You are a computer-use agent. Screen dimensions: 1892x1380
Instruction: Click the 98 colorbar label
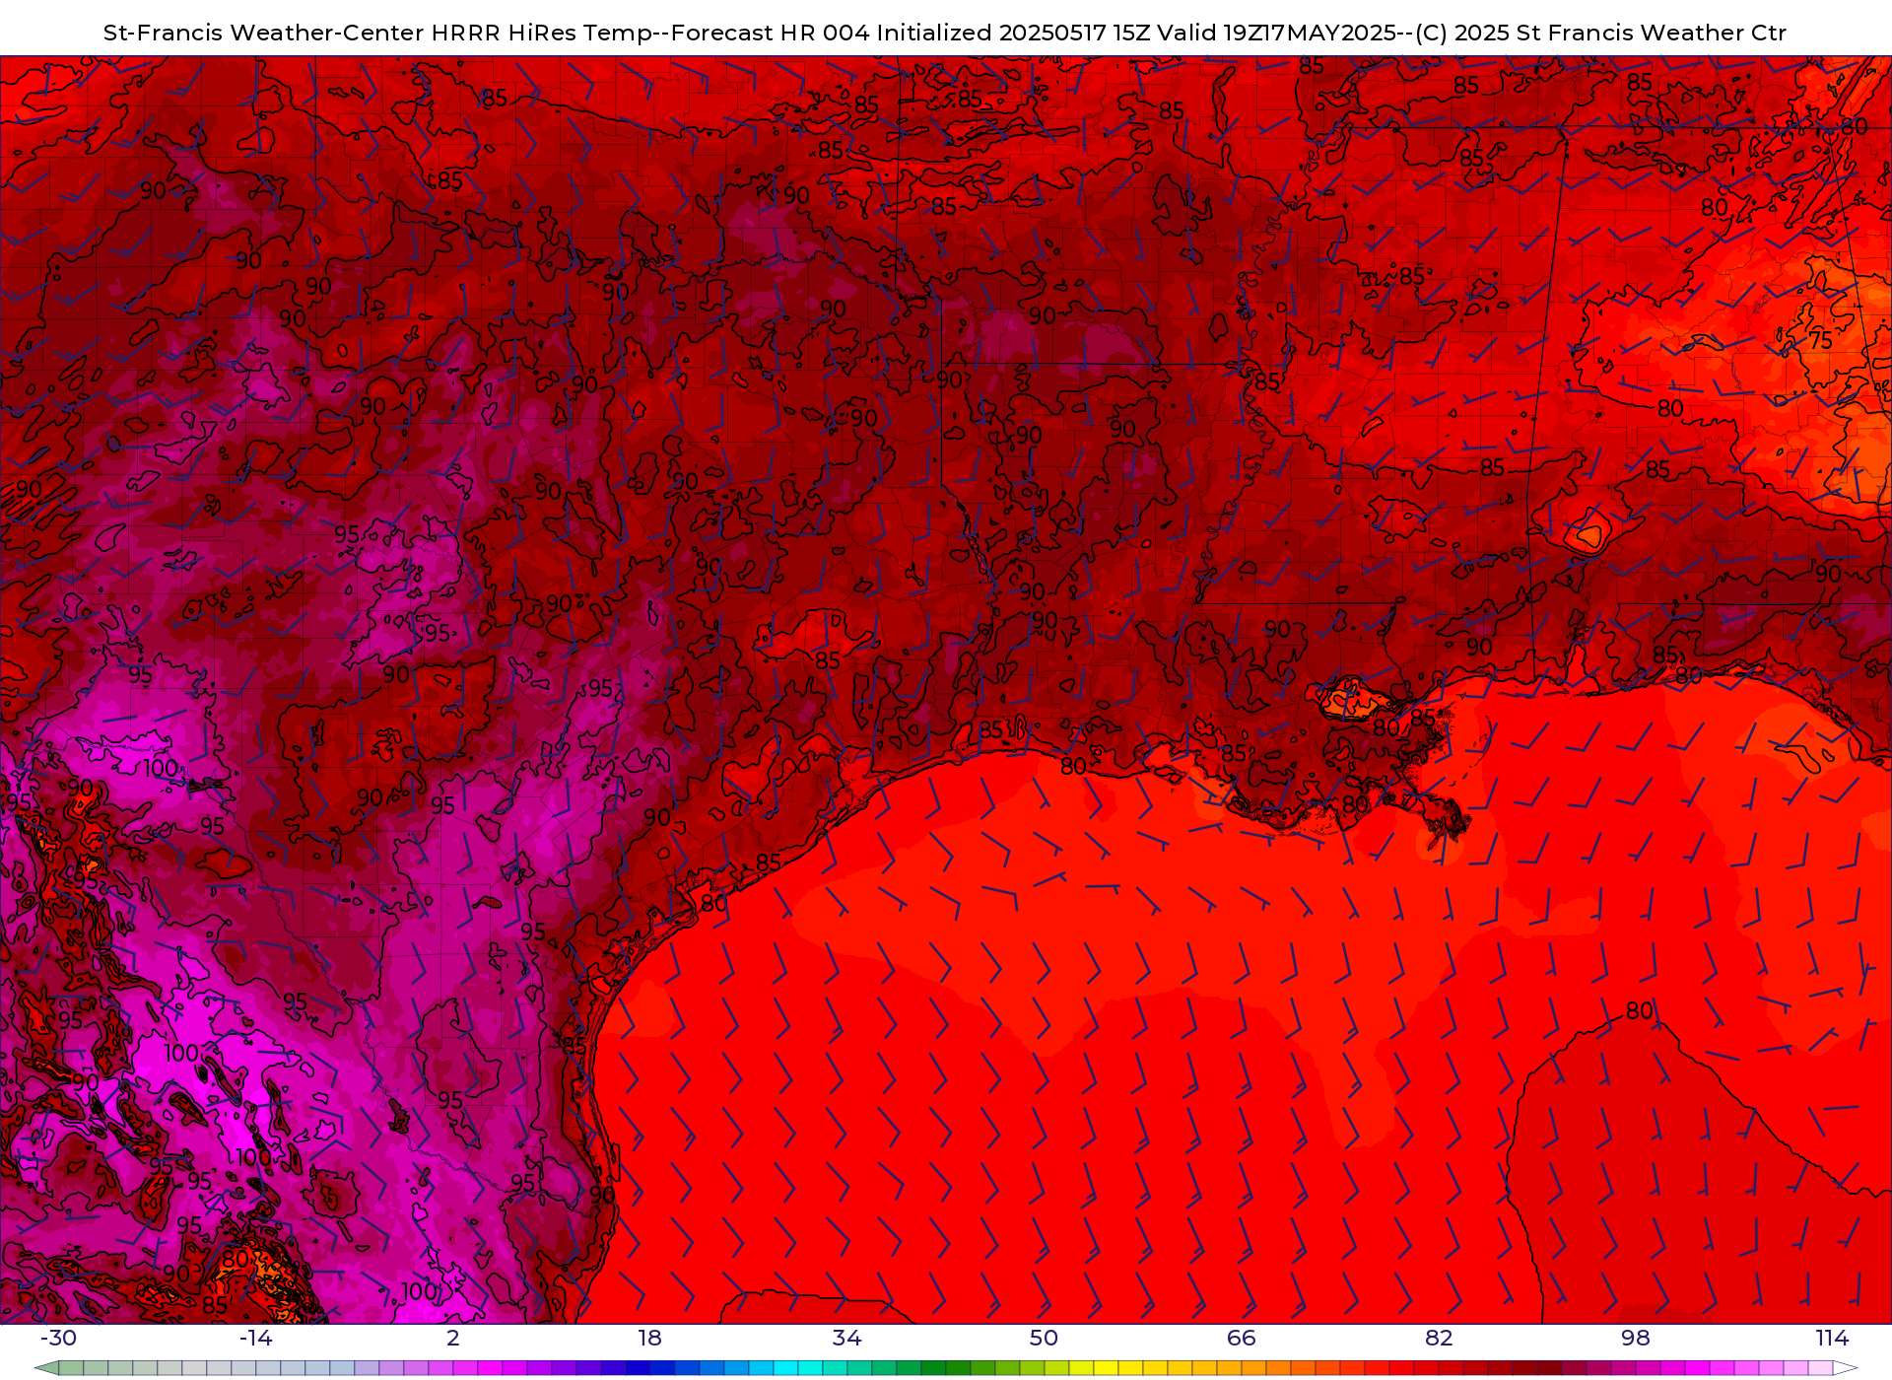(x=1636, y=1338)
